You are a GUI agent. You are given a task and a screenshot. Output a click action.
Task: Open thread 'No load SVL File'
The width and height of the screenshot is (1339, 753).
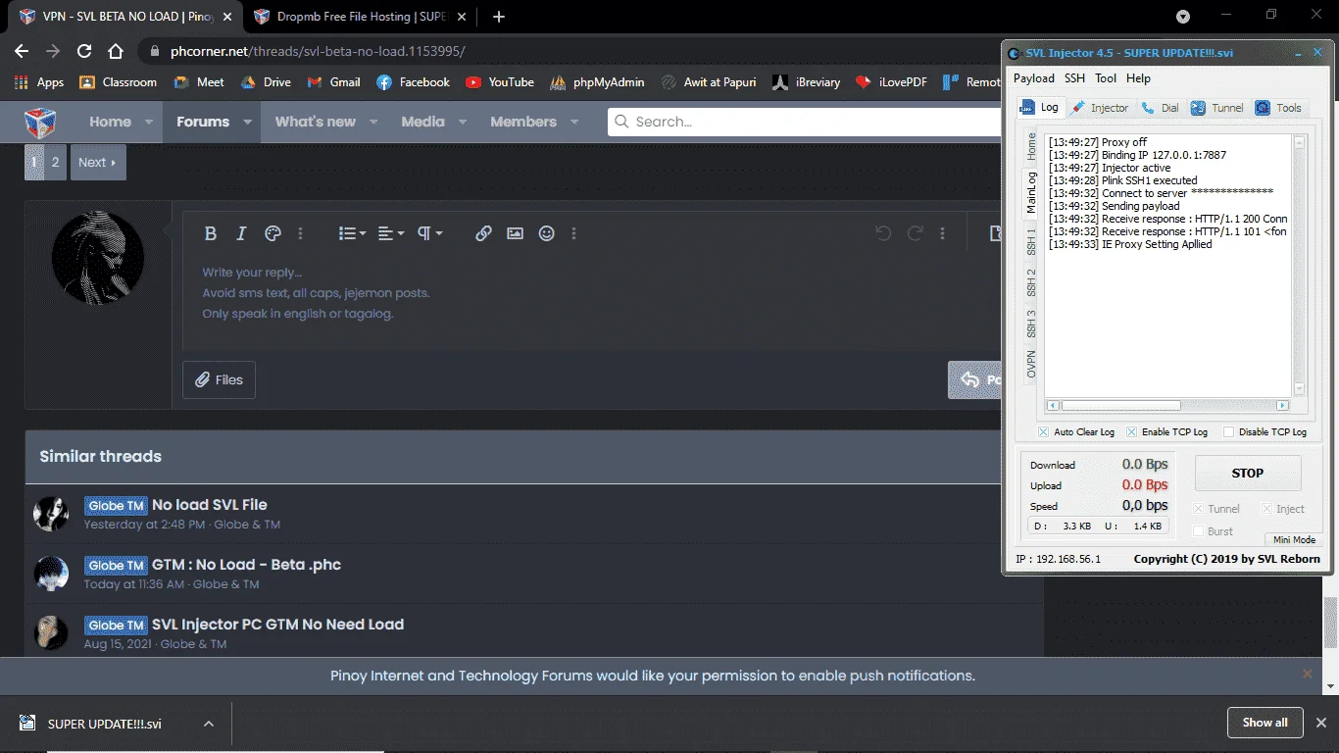coord(210,505)
